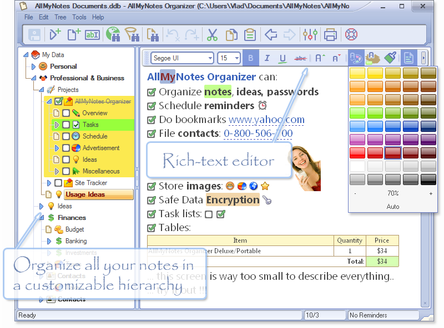Open the File menu

[x=29, y=17]
